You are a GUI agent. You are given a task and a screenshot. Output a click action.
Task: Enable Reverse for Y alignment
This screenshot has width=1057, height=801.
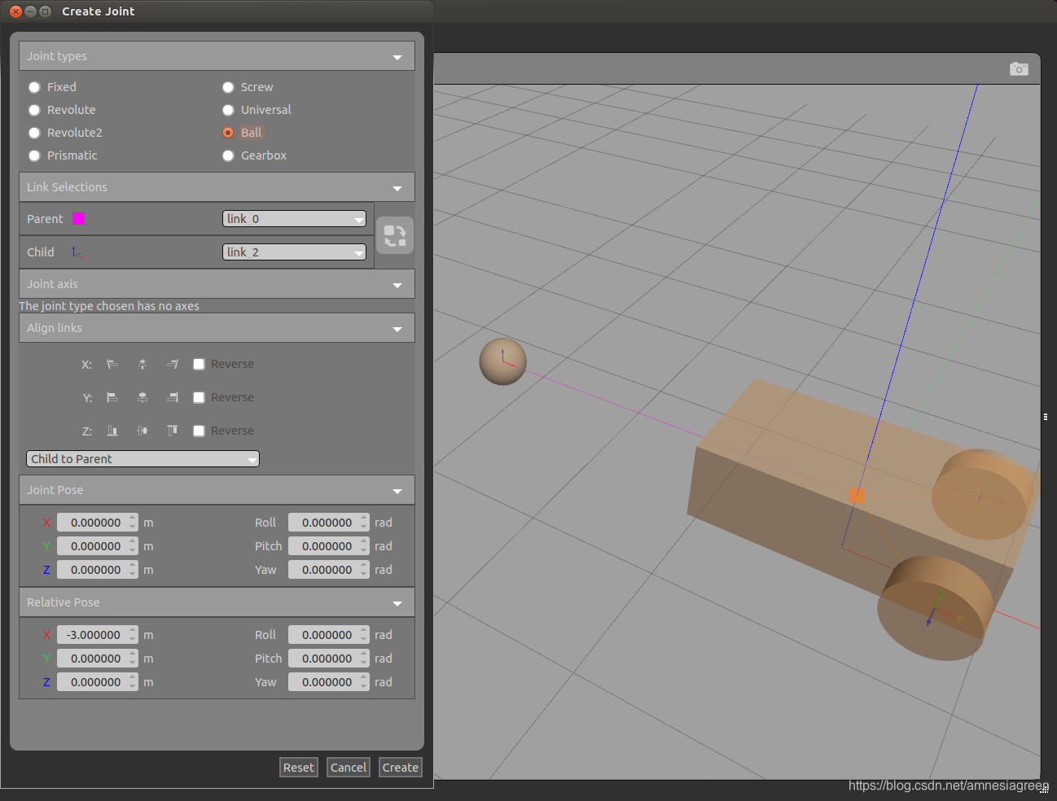click(199, 397)
